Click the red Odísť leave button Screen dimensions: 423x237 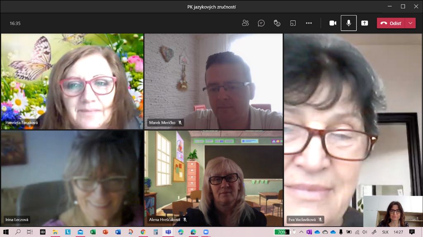point(391,23)
